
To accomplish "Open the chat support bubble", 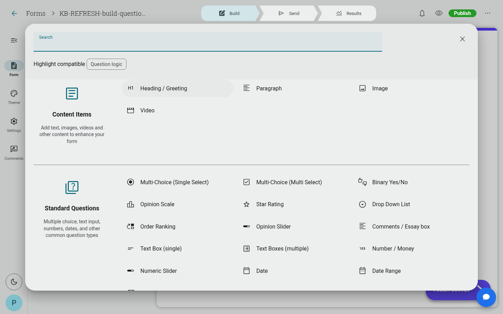I will [x=486, y=297].
